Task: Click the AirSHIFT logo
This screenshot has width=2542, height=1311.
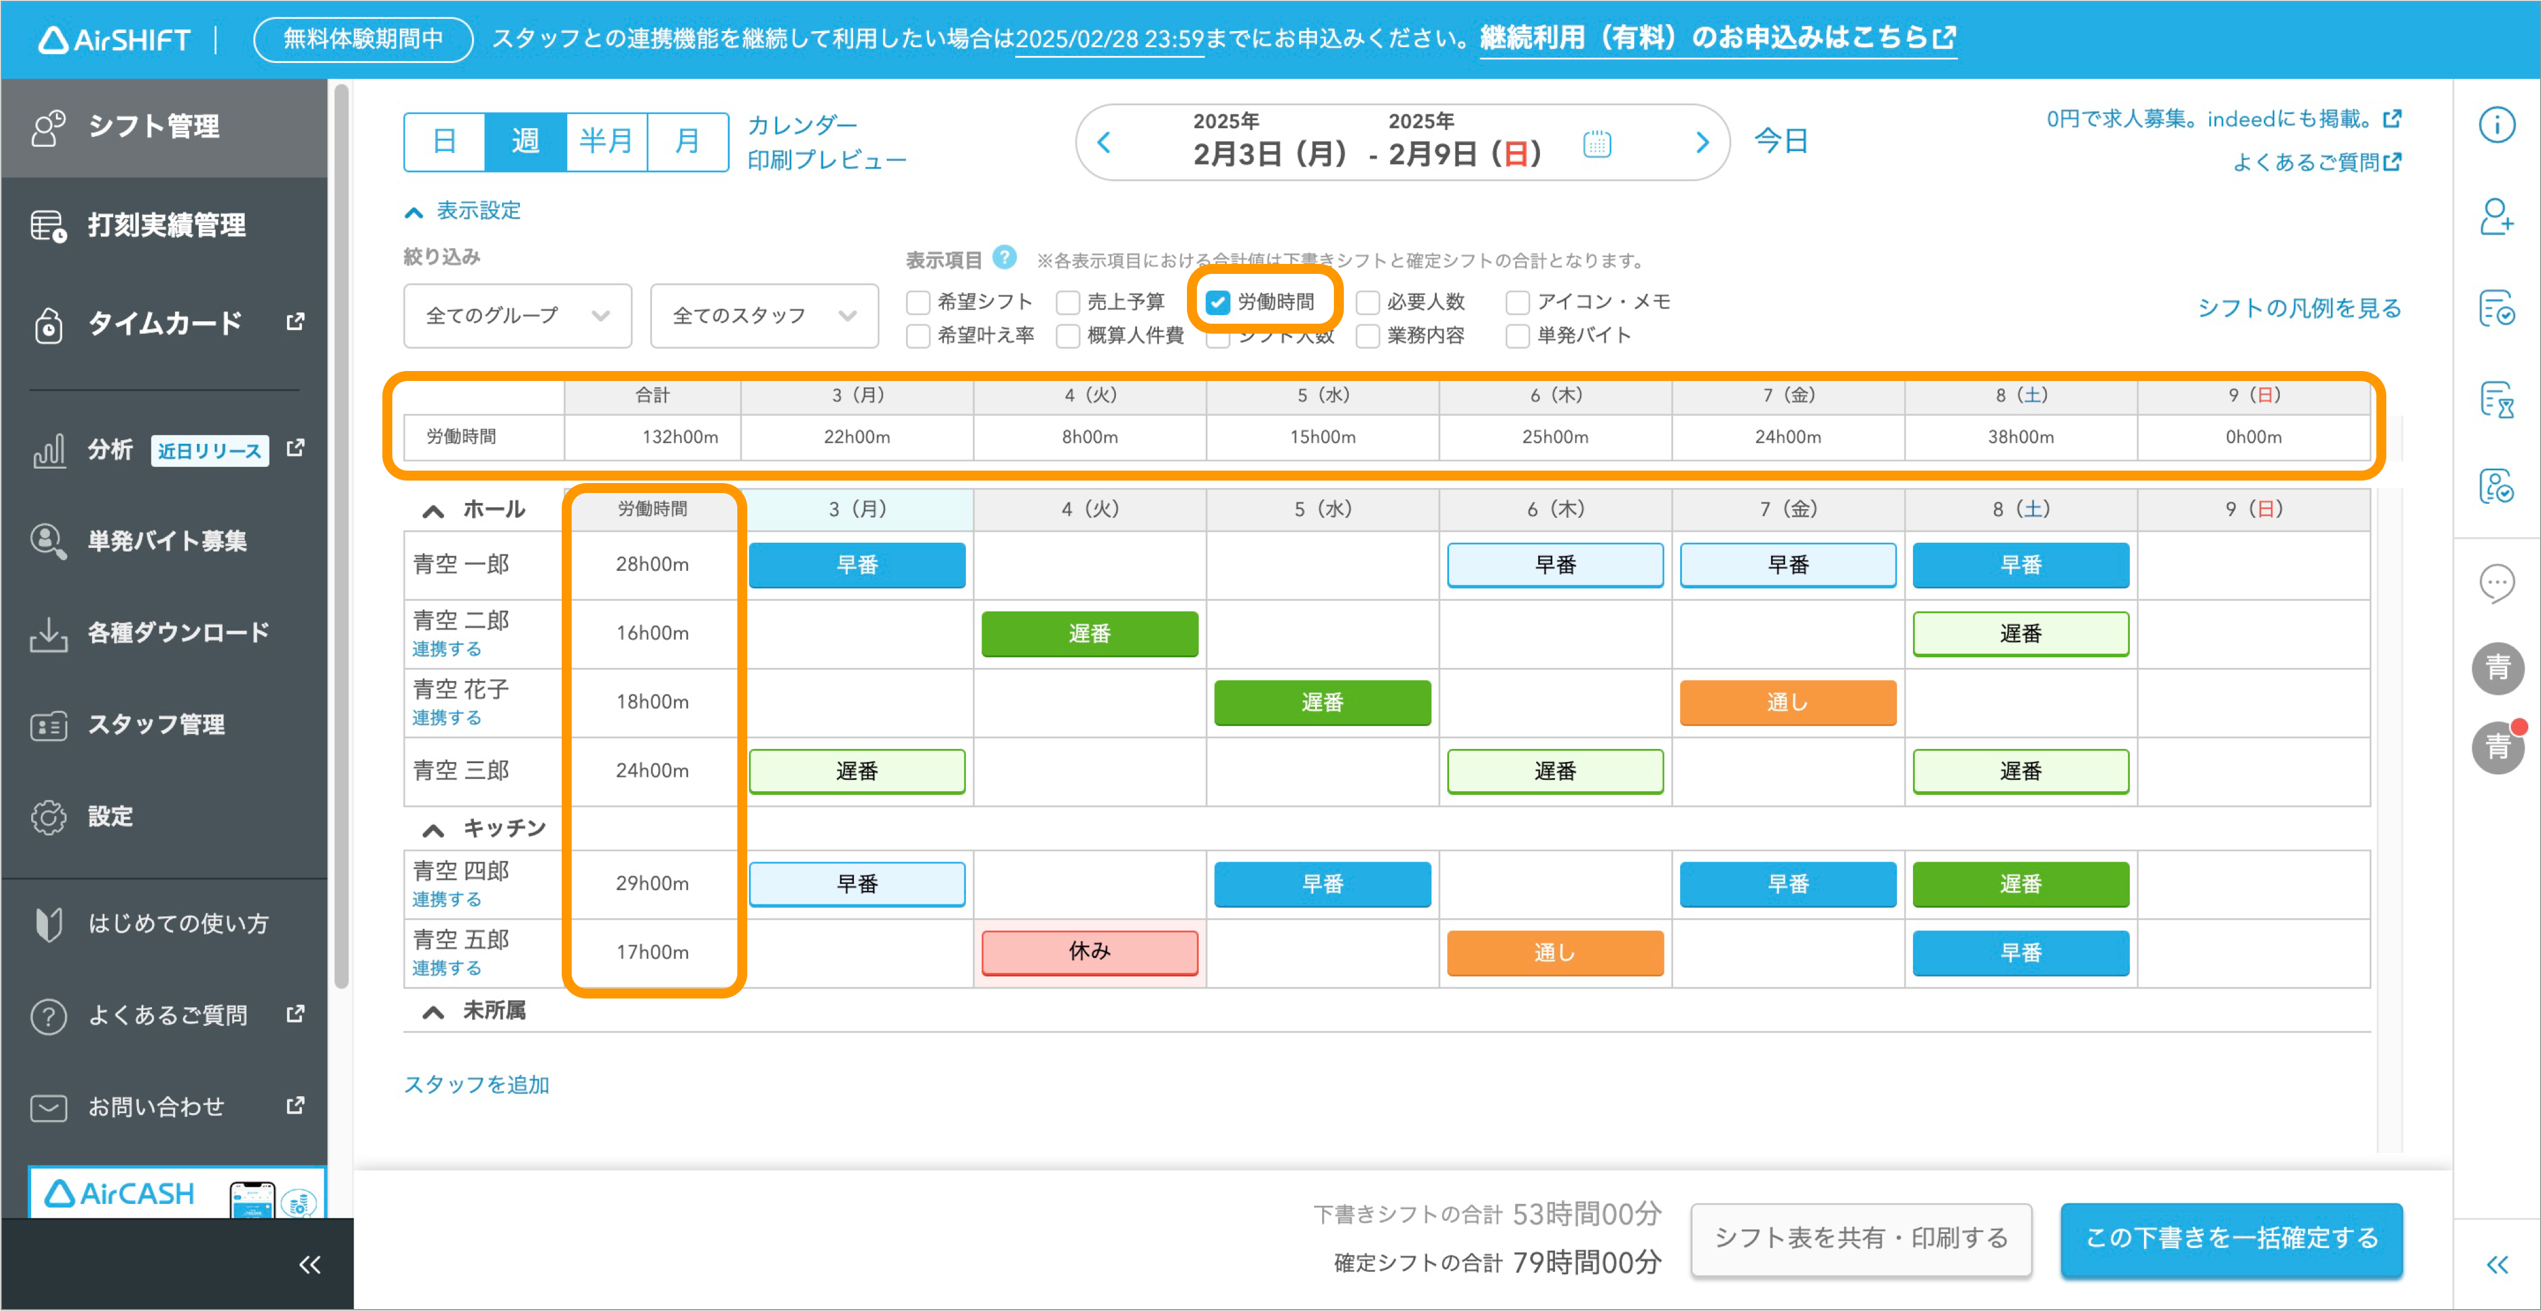Action: click(113, 39)
